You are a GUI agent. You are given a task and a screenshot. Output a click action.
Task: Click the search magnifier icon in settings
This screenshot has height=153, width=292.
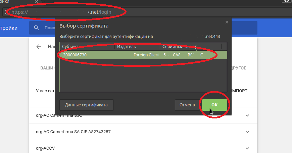coord(36,28)
